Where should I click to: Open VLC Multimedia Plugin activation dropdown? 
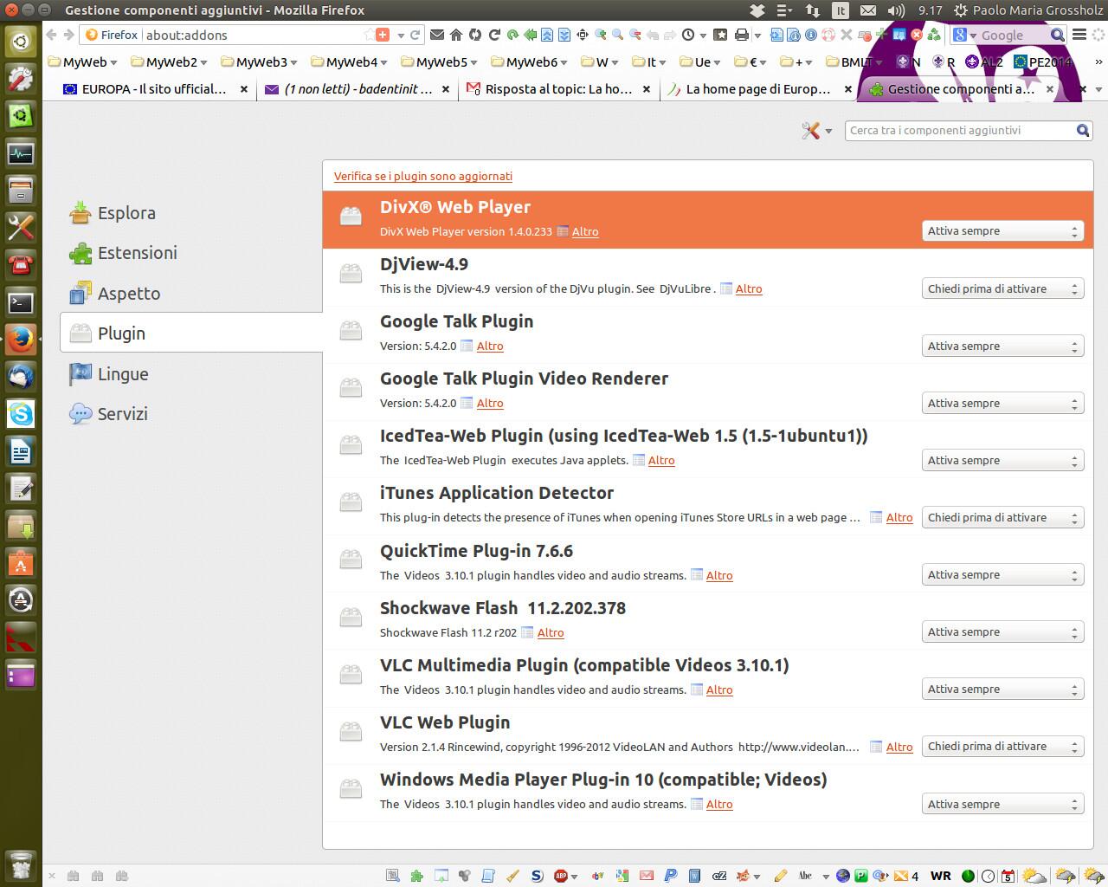tap(1002, 689)
